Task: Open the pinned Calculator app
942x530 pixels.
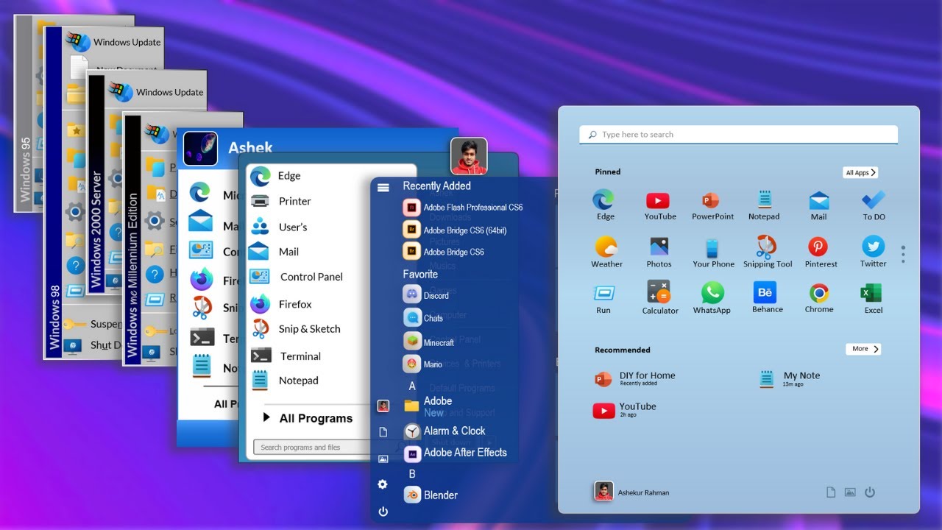Action: [x=659, y=298]
